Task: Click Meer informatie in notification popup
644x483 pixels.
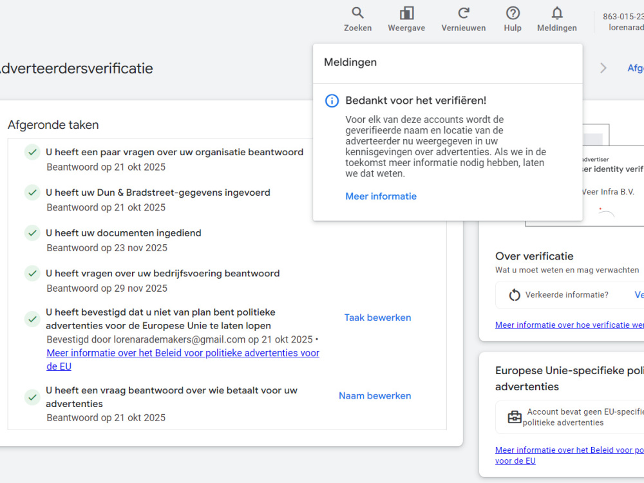Action: click(381, 196)
